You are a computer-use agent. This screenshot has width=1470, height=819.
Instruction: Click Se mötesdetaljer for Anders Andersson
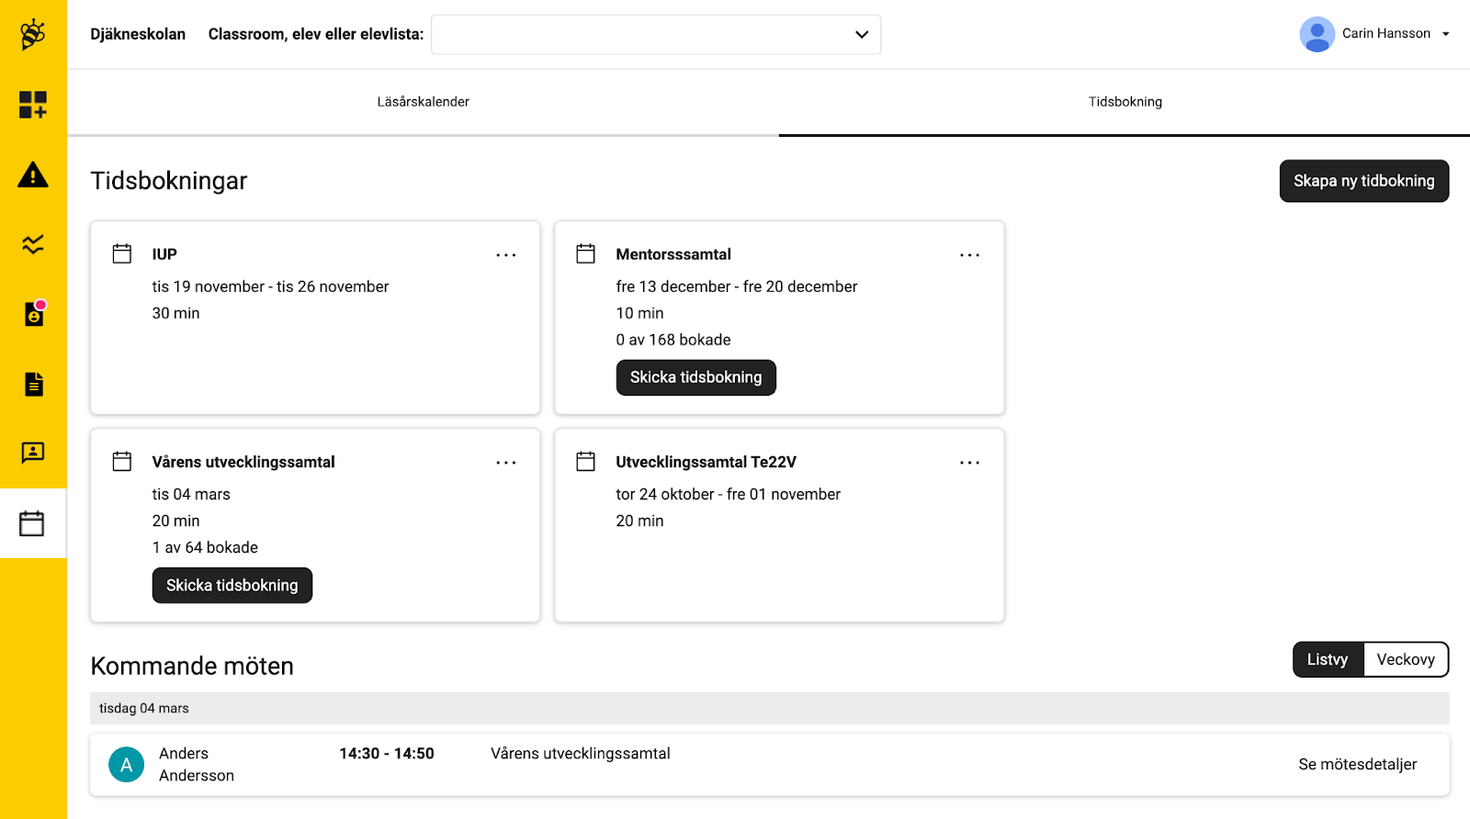tap(1357, 764)
